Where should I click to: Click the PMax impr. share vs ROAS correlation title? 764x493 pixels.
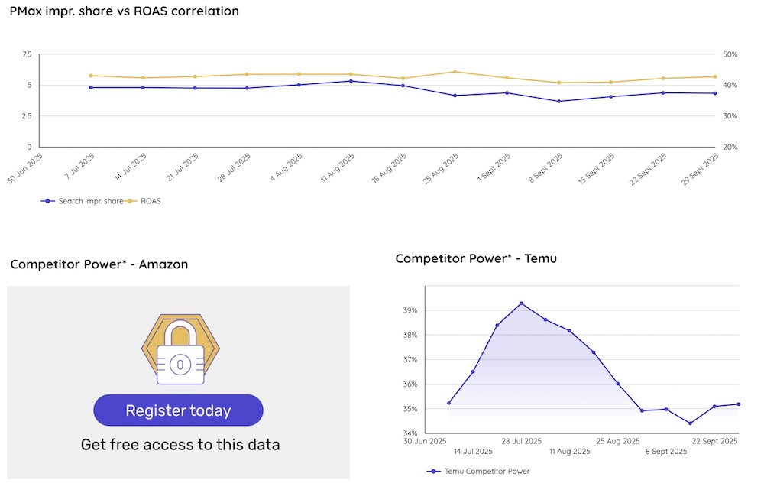click(x=124, y=11)
